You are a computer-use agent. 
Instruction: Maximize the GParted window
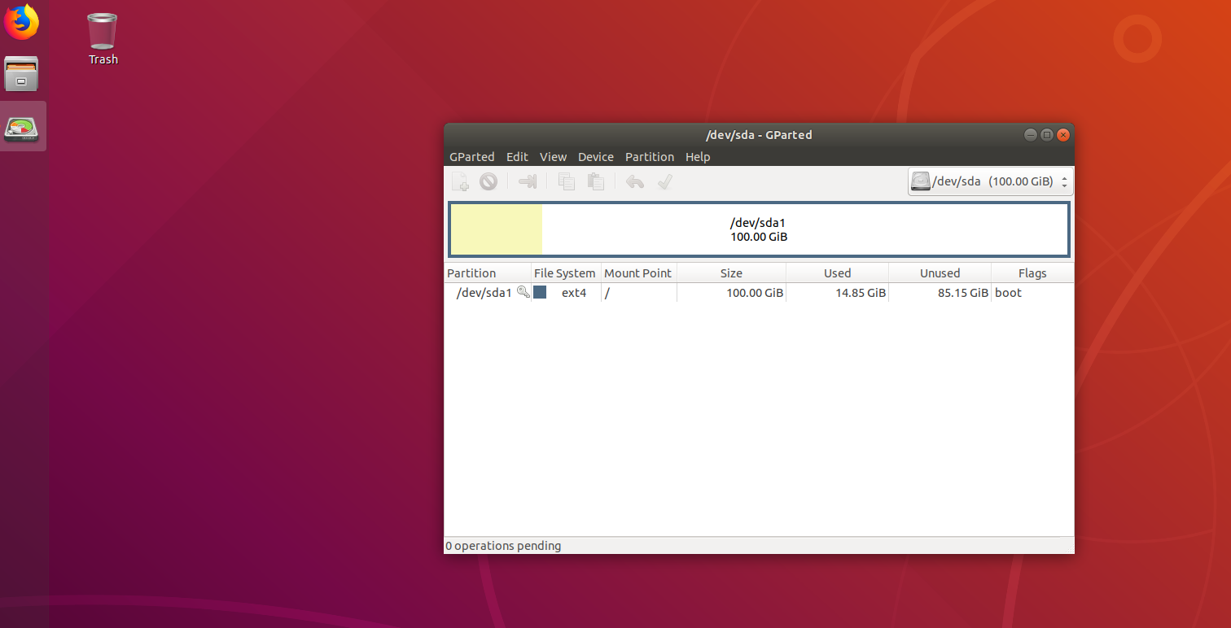(x=1047, y=135)
